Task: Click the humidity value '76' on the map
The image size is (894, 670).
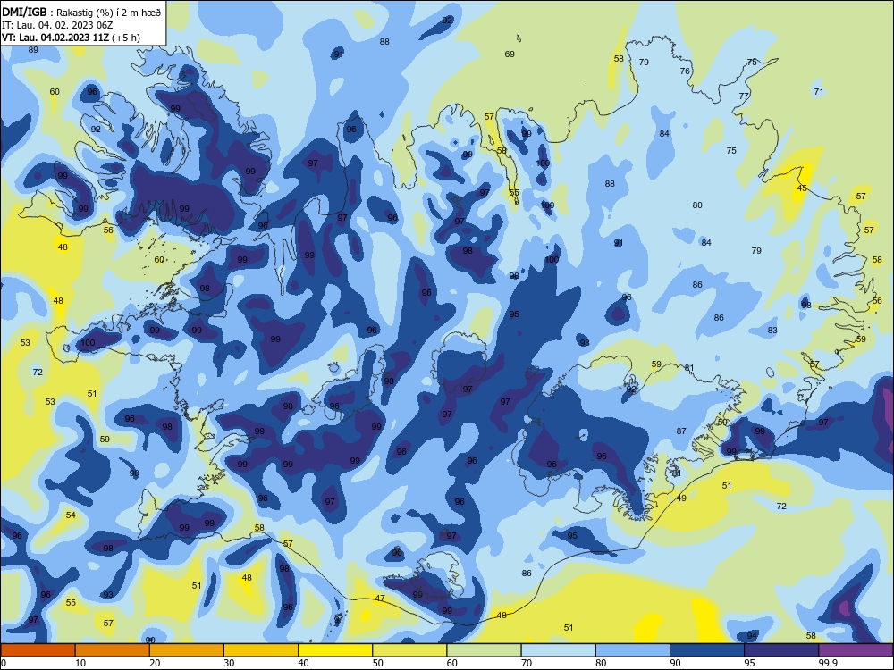Action: coord(685,71)
